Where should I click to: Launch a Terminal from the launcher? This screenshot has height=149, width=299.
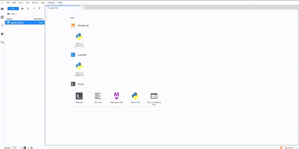pyautogui.click(x=79, y=98)
